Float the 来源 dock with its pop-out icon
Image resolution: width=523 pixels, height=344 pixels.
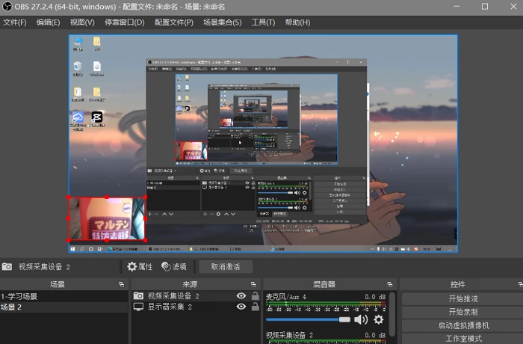click(253, 285)
